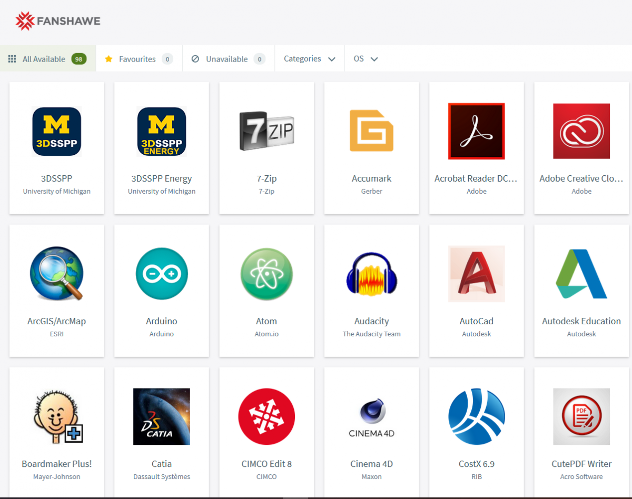Click the grid view icon beside All Available

click(x=12, y=58)
